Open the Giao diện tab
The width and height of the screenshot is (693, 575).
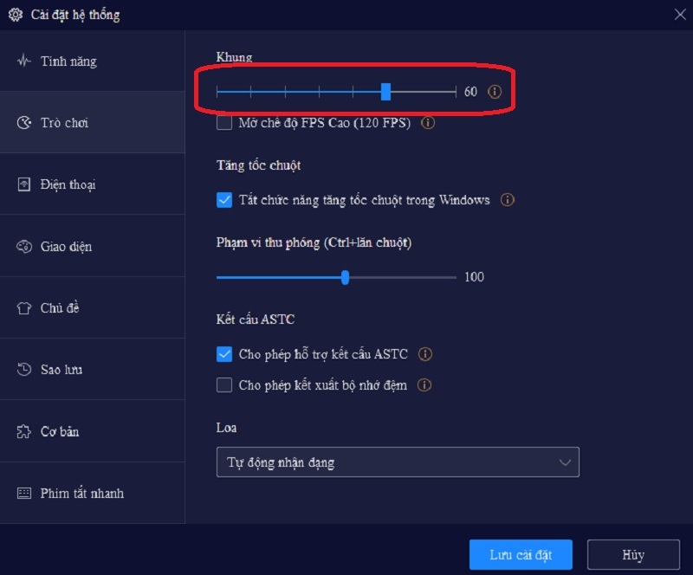coord(93,246)
